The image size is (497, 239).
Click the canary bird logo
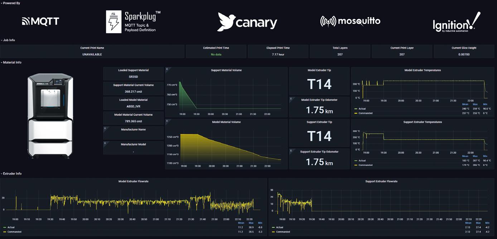click(247, 22)
